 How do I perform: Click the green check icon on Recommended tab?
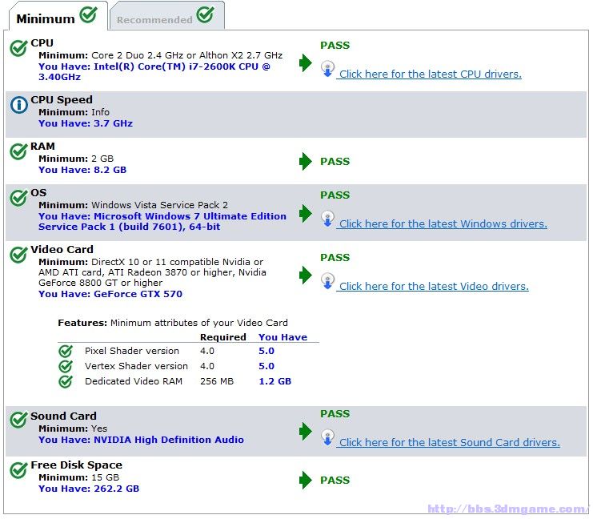point(206,15)
